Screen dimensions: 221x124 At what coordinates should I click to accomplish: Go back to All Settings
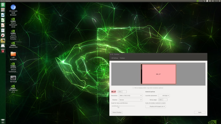[115, 58]
